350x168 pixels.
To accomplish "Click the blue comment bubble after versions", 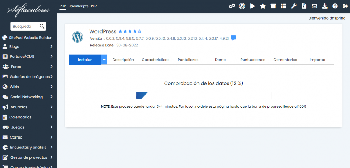I will [x=233, y=38].
